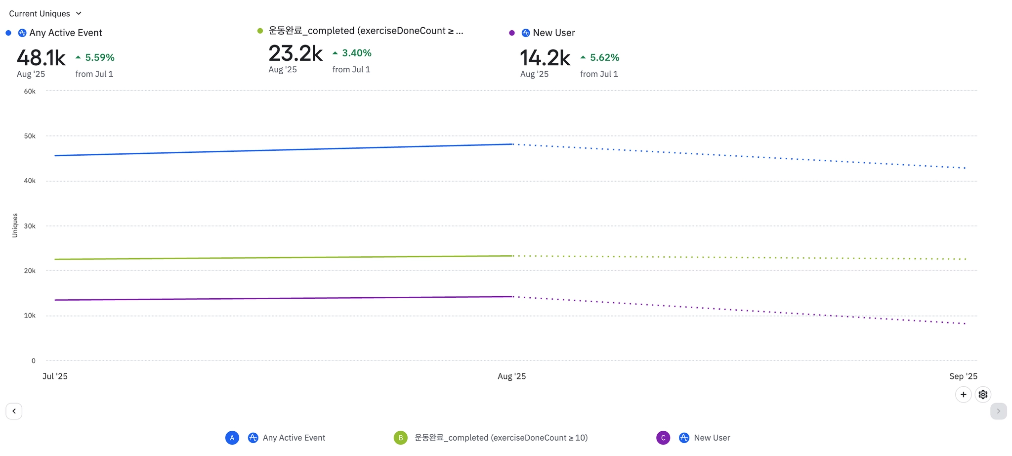Screen dimensions: 1012x456
Task: Toggle series B legend badge
Action: (x=401, y=438)
